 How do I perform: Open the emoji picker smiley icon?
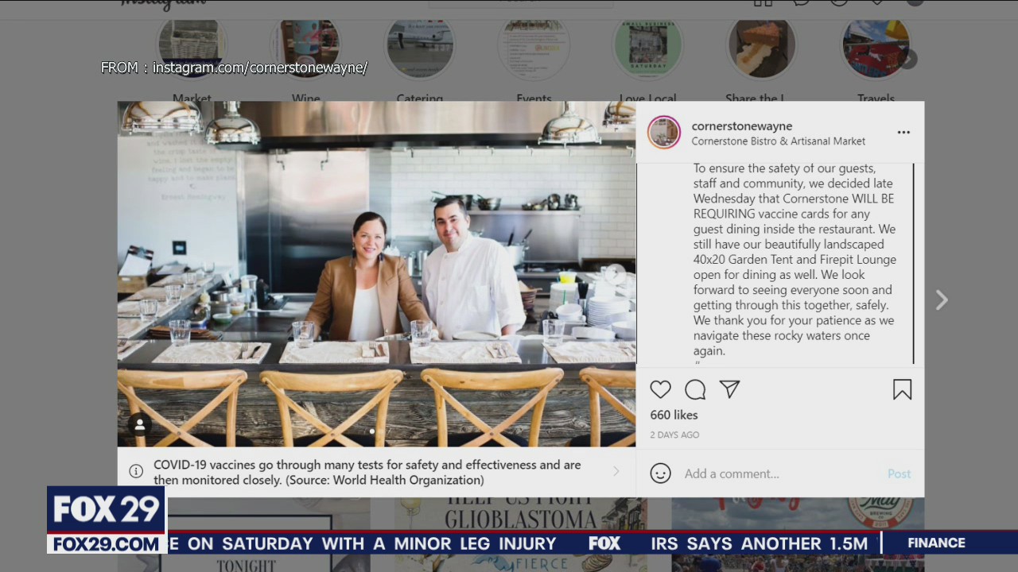(x=660, y=473)
